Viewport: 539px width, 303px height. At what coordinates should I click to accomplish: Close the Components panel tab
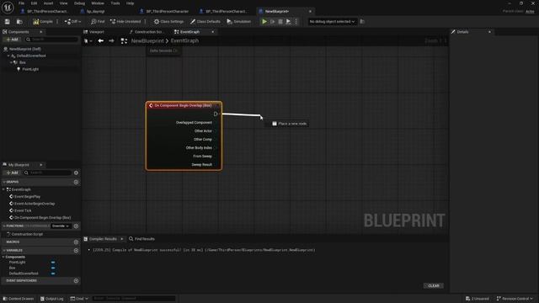[x=41, y=32]
